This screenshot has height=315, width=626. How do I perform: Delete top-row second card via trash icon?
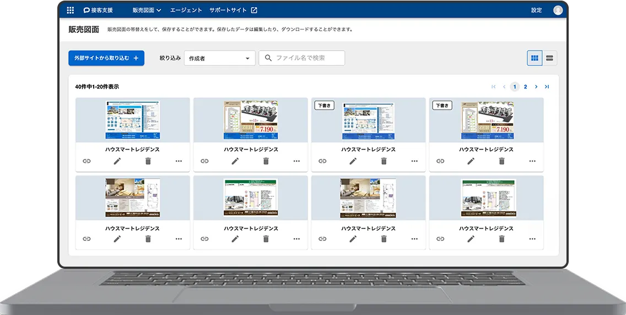266,161
